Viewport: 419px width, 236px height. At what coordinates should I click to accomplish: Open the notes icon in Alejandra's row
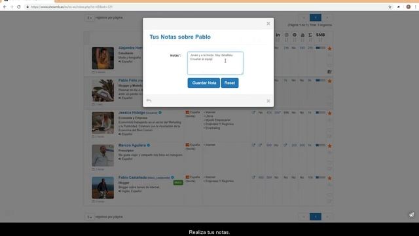[x=329, y=71]
